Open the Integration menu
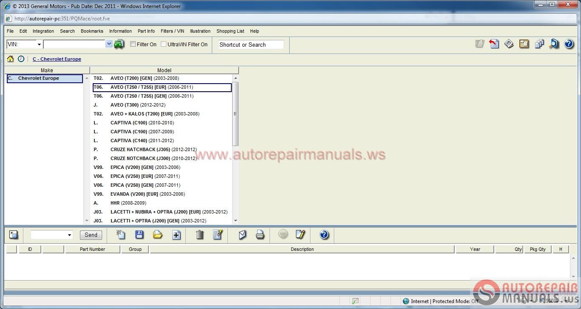581x309 pixels. click(x=43, y=31)
